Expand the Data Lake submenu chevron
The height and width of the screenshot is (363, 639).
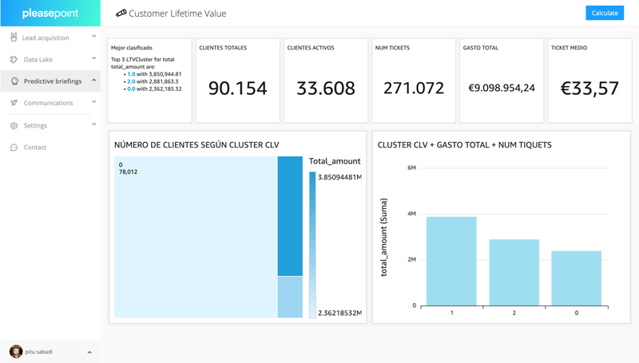pyautogui.click(x=93, y=59)
